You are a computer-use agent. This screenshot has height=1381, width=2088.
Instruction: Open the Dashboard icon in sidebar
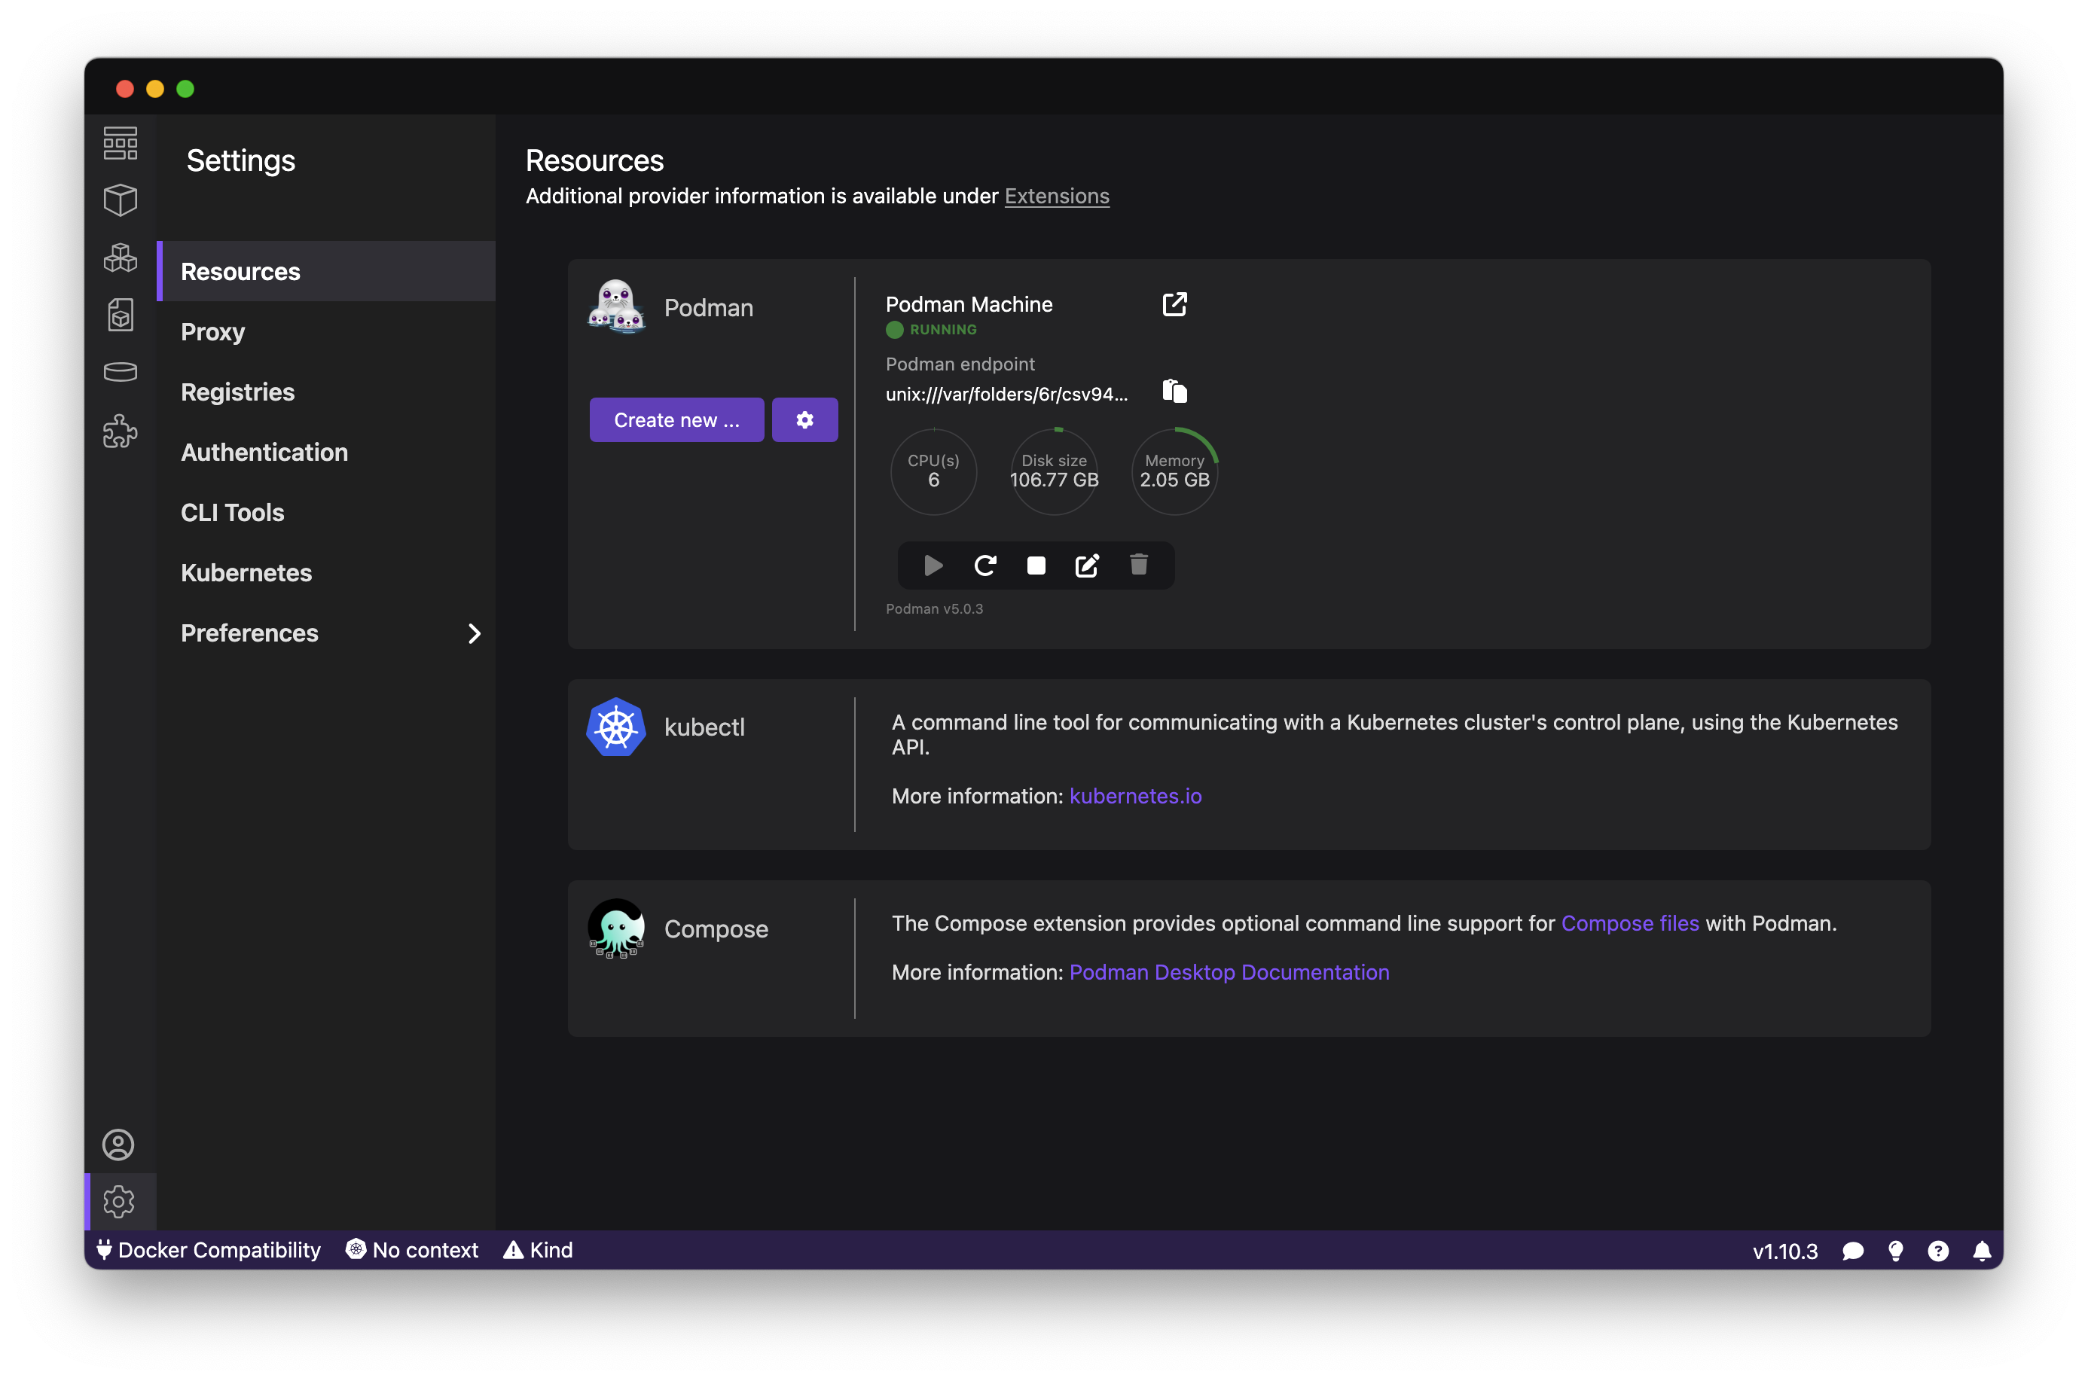coord(120,144)
